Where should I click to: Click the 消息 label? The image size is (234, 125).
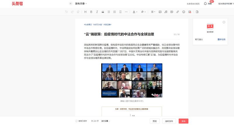tap(210, 4)
